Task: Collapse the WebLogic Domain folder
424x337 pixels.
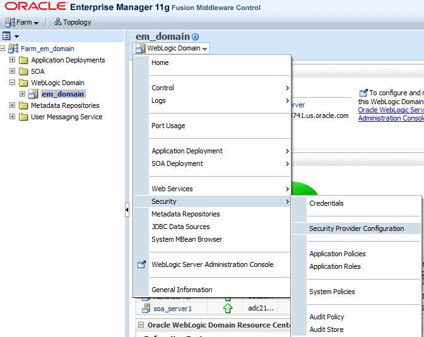Action: coord(12,82)
